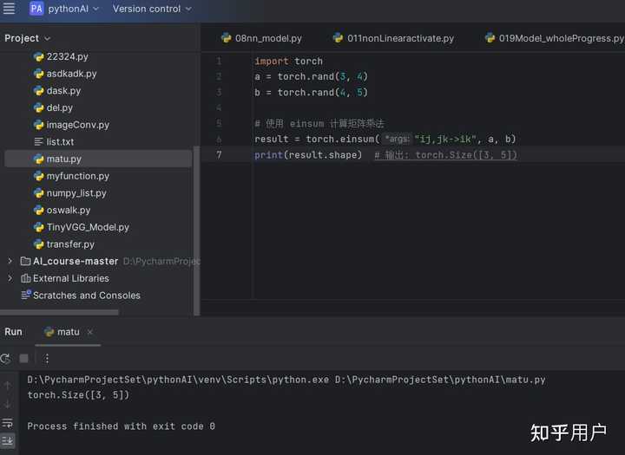Expand External Libraries node
The height and width of the screenshot is (455, 625).
point(10,278)
